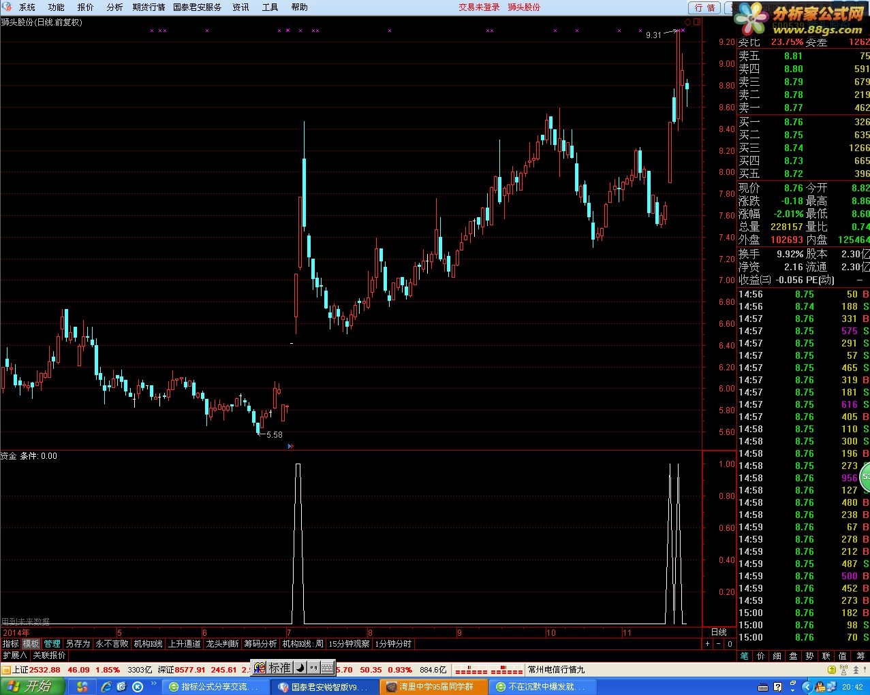Open the 帮助 menu
870x695 pixels.
(x=299, y=7)
